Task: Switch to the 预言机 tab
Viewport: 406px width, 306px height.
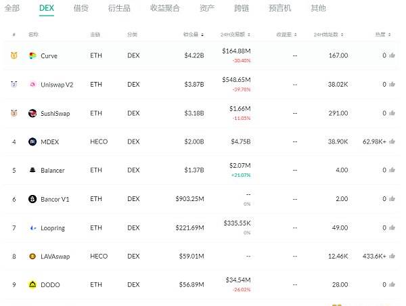Action: [x=280, y=8]
